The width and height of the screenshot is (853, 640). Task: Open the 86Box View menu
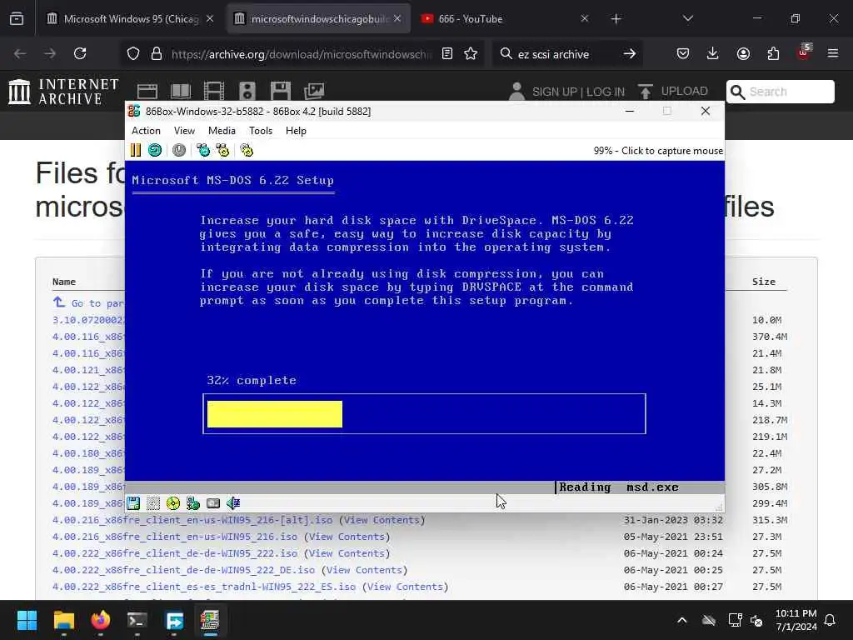[x=184, y=131]
